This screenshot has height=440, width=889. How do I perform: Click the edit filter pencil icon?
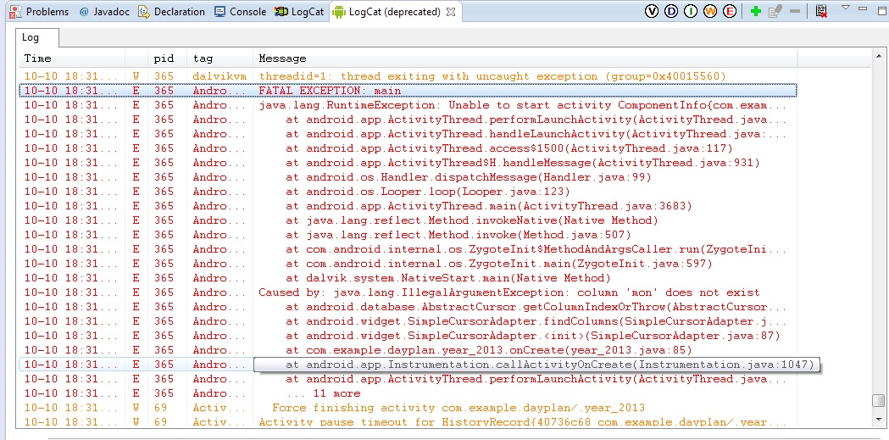tap(775, 11)
